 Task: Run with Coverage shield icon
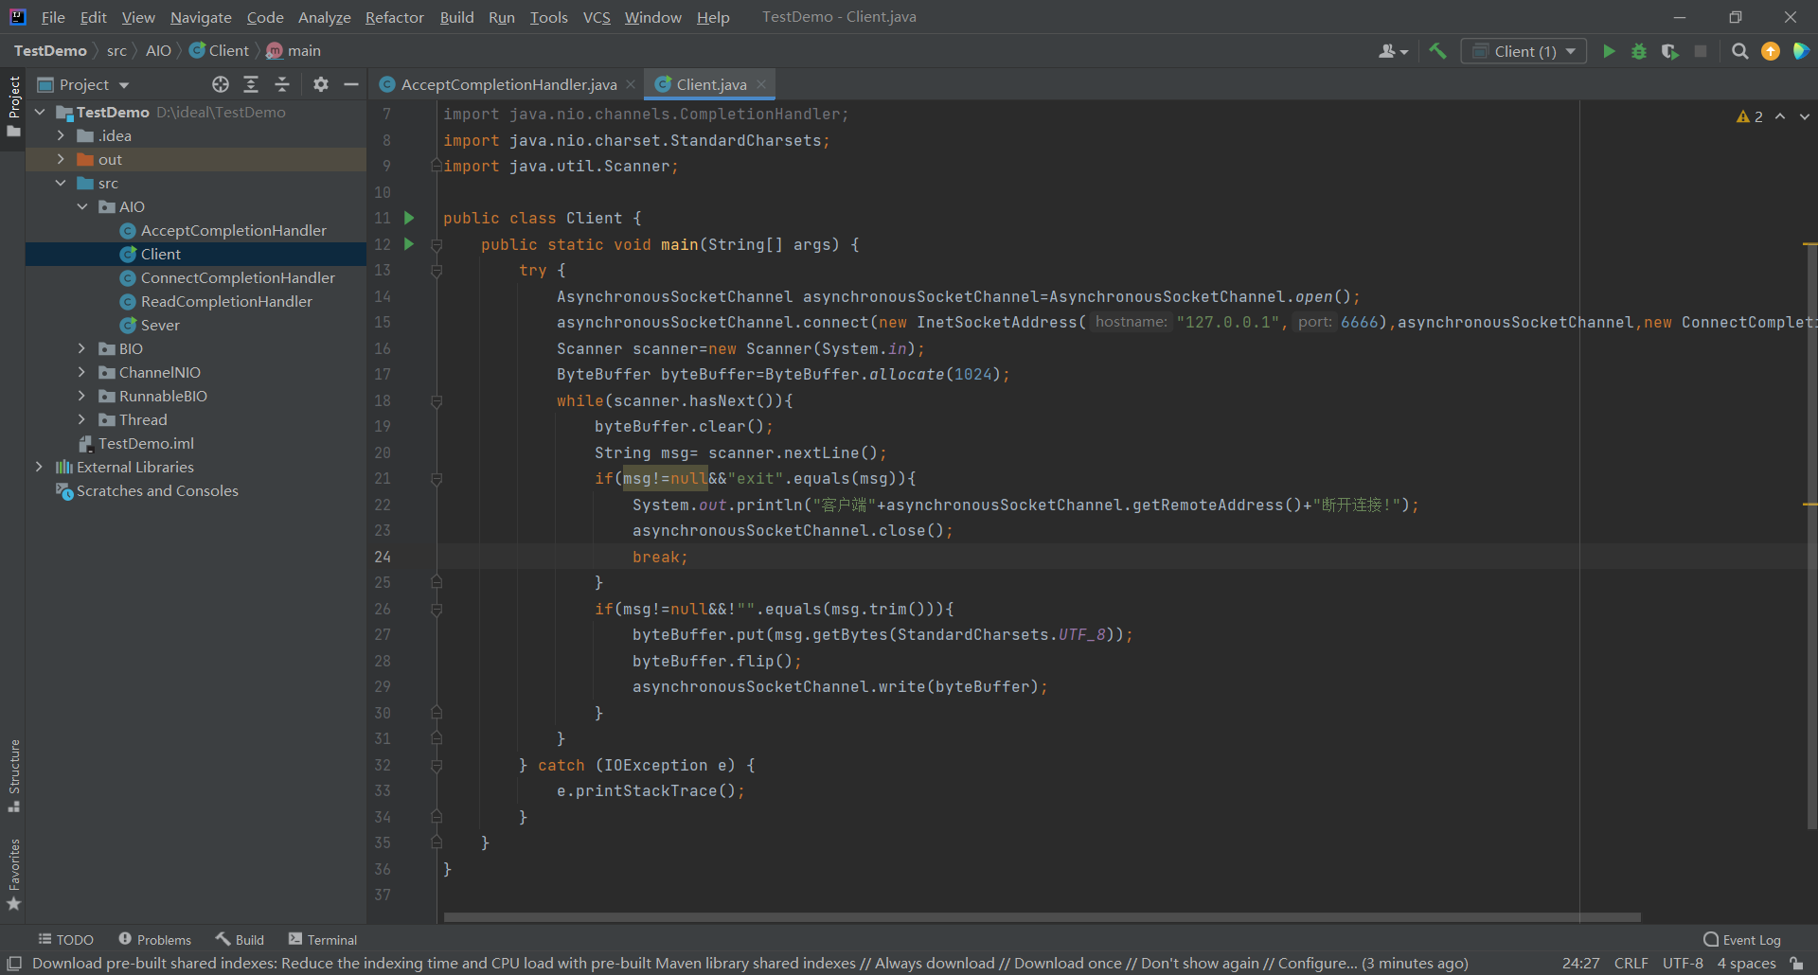point(1670,51)
